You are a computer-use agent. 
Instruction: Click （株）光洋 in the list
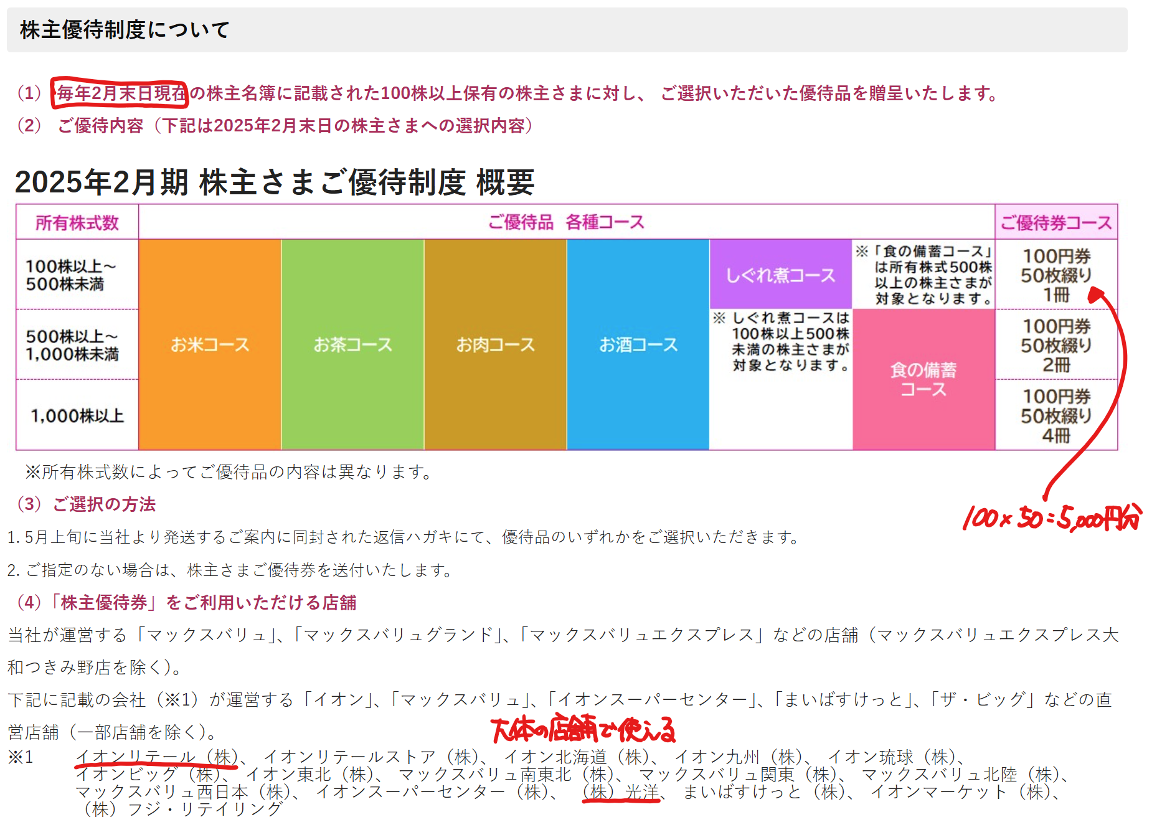pos(621,791)
